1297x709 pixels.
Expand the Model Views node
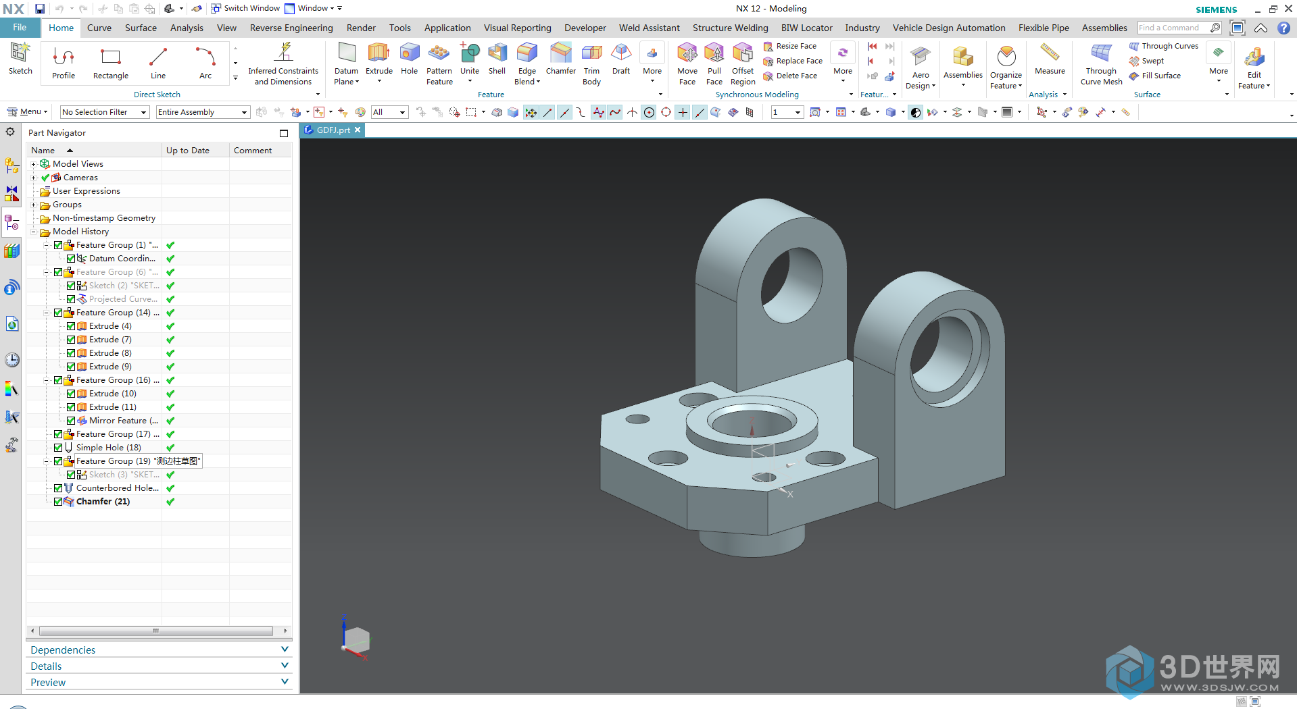(33, 164)
